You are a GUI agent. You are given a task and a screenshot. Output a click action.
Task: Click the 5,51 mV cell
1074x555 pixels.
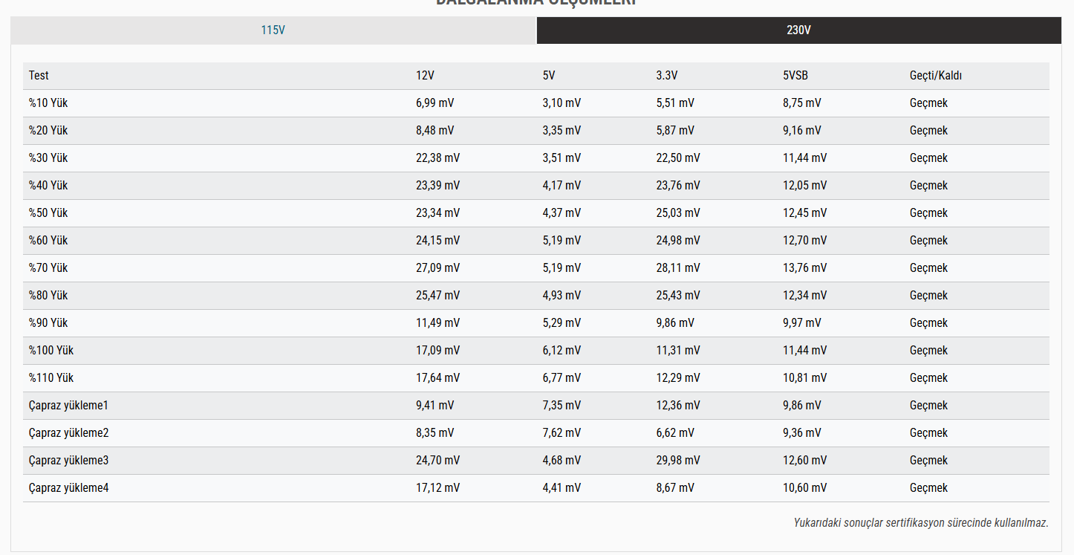(x=675, y=103)
